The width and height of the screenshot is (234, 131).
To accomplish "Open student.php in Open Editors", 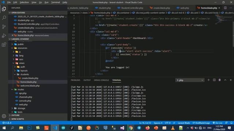I will [x=23, y=20].
